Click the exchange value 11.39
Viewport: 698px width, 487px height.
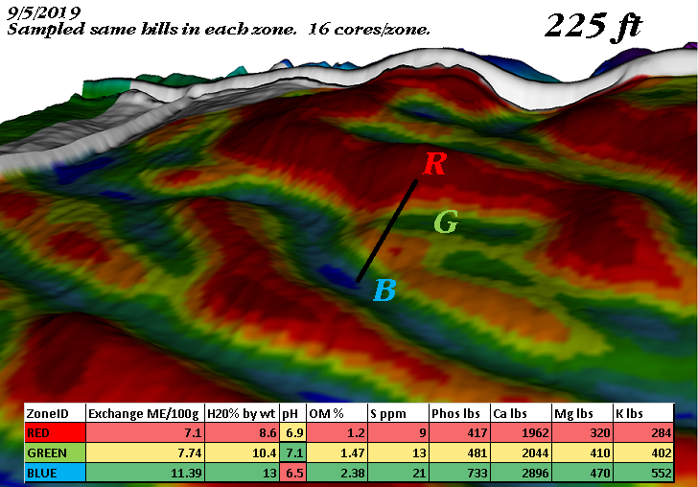point(145,473)
